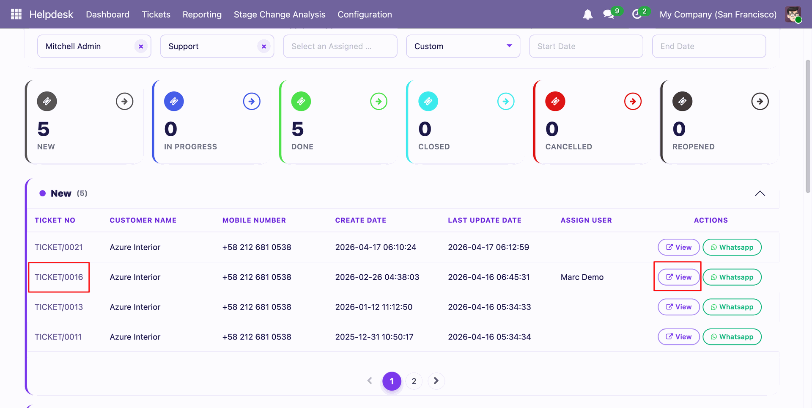Open the My Company (San Francisco) switcher
Screen dimensions: 812x408
pos(718,14)
